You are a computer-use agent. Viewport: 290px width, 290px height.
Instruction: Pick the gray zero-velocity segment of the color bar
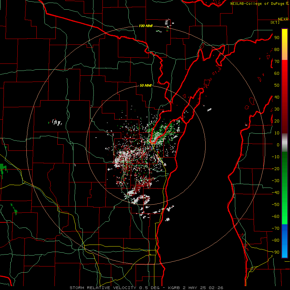click(x=285, y=143)
